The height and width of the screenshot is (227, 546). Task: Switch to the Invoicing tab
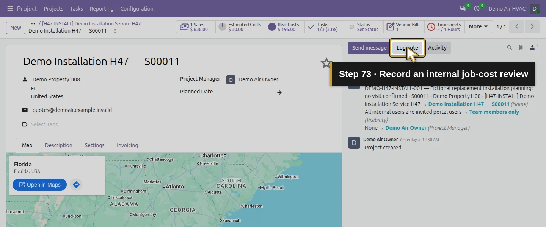pos(127,145)
